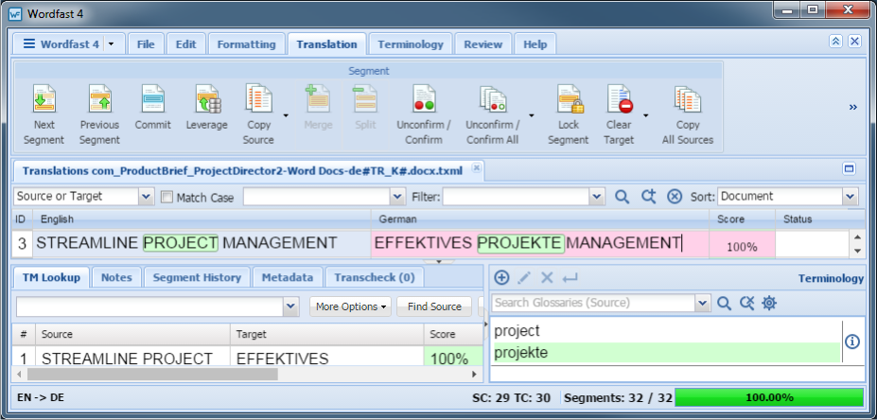This screenshot has width=877, height=420.
Task: Switch to the Help tab
Action: tap(535, 44)
